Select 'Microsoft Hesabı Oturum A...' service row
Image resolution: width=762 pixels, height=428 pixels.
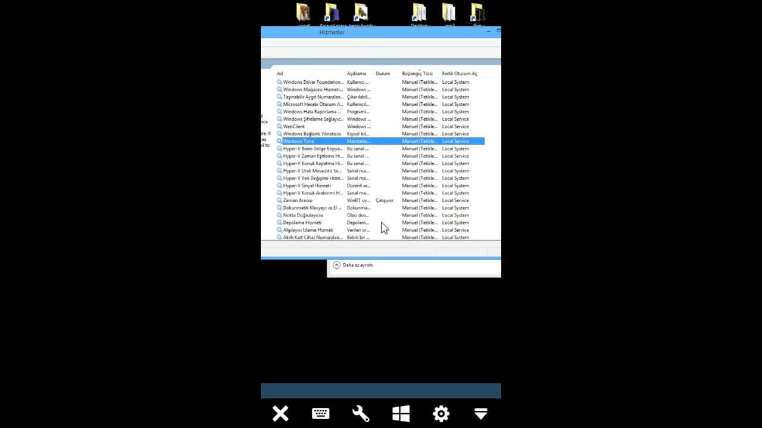click(380, 104)
